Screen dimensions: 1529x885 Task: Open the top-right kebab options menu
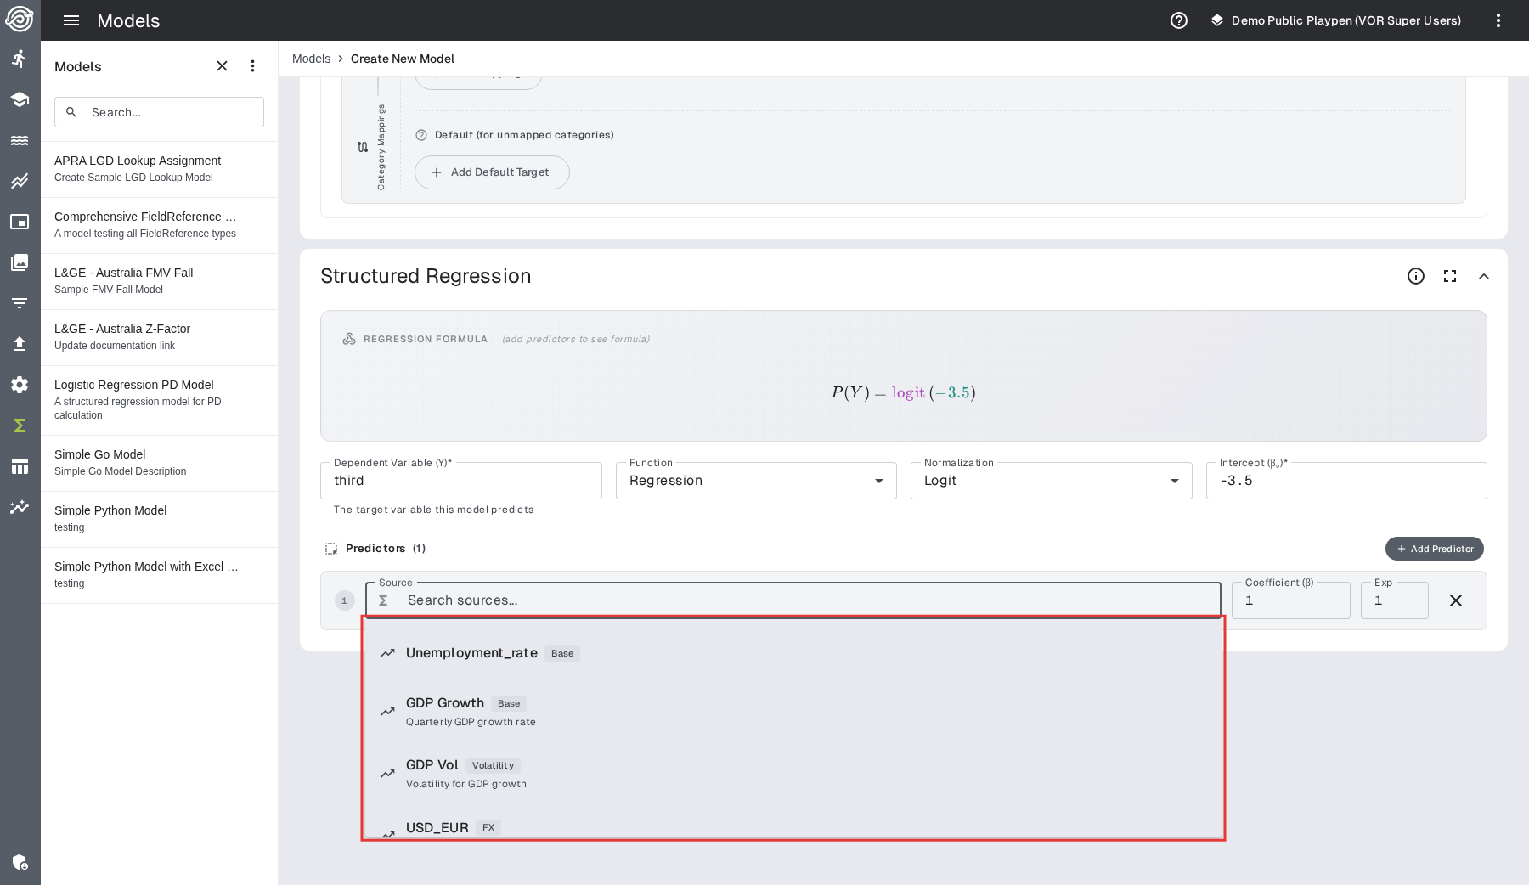[1498, 20]
